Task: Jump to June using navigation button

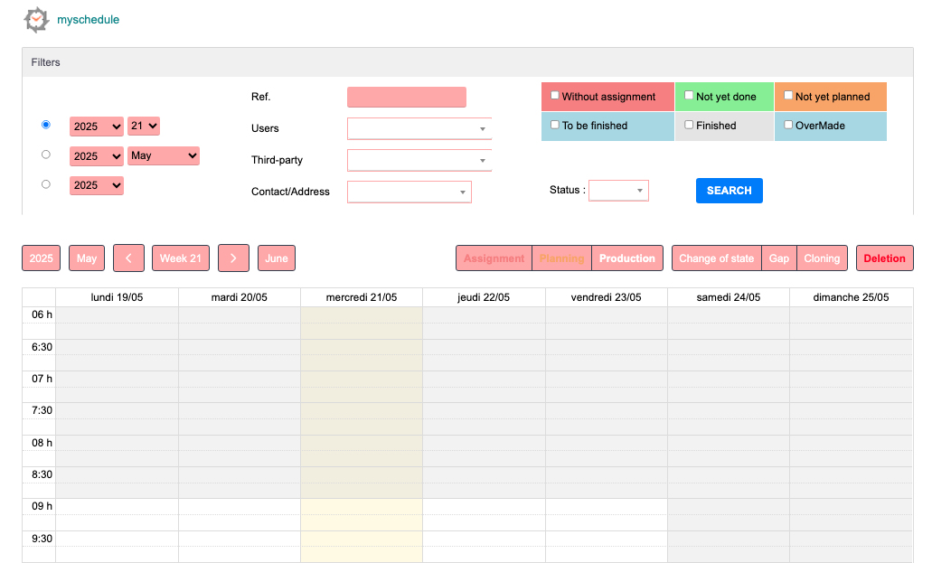Action: click(x=276, y=258)
